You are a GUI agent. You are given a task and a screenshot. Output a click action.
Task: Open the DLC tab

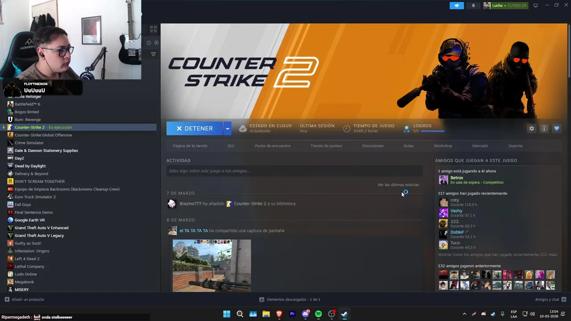(231, 146)
